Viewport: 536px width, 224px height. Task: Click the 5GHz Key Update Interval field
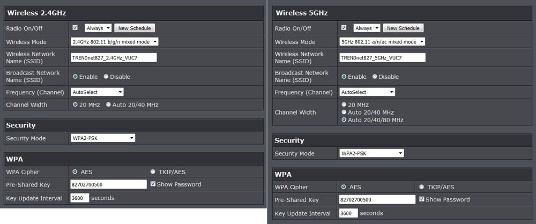tap(348, 213)
